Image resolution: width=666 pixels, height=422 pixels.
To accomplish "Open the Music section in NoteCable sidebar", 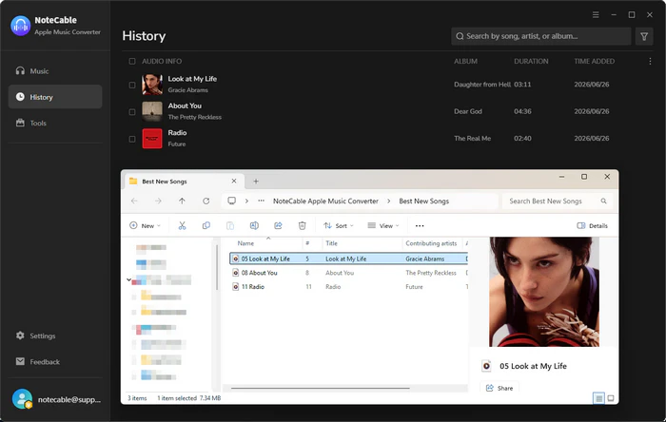I will click(x=55, y=71).
